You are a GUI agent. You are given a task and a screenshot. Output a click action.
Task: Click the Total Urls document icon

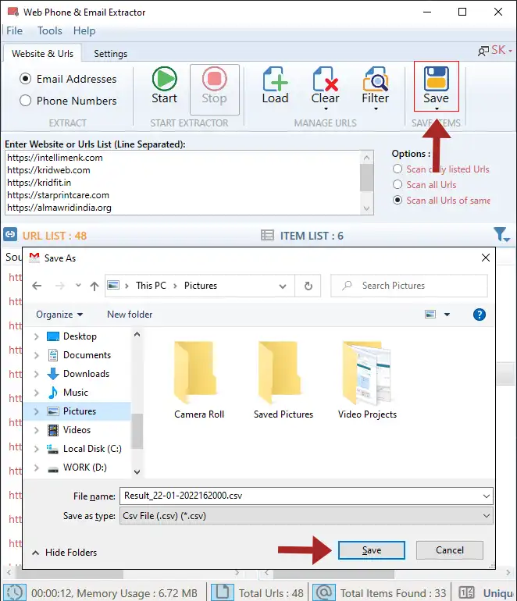point(222,592)
